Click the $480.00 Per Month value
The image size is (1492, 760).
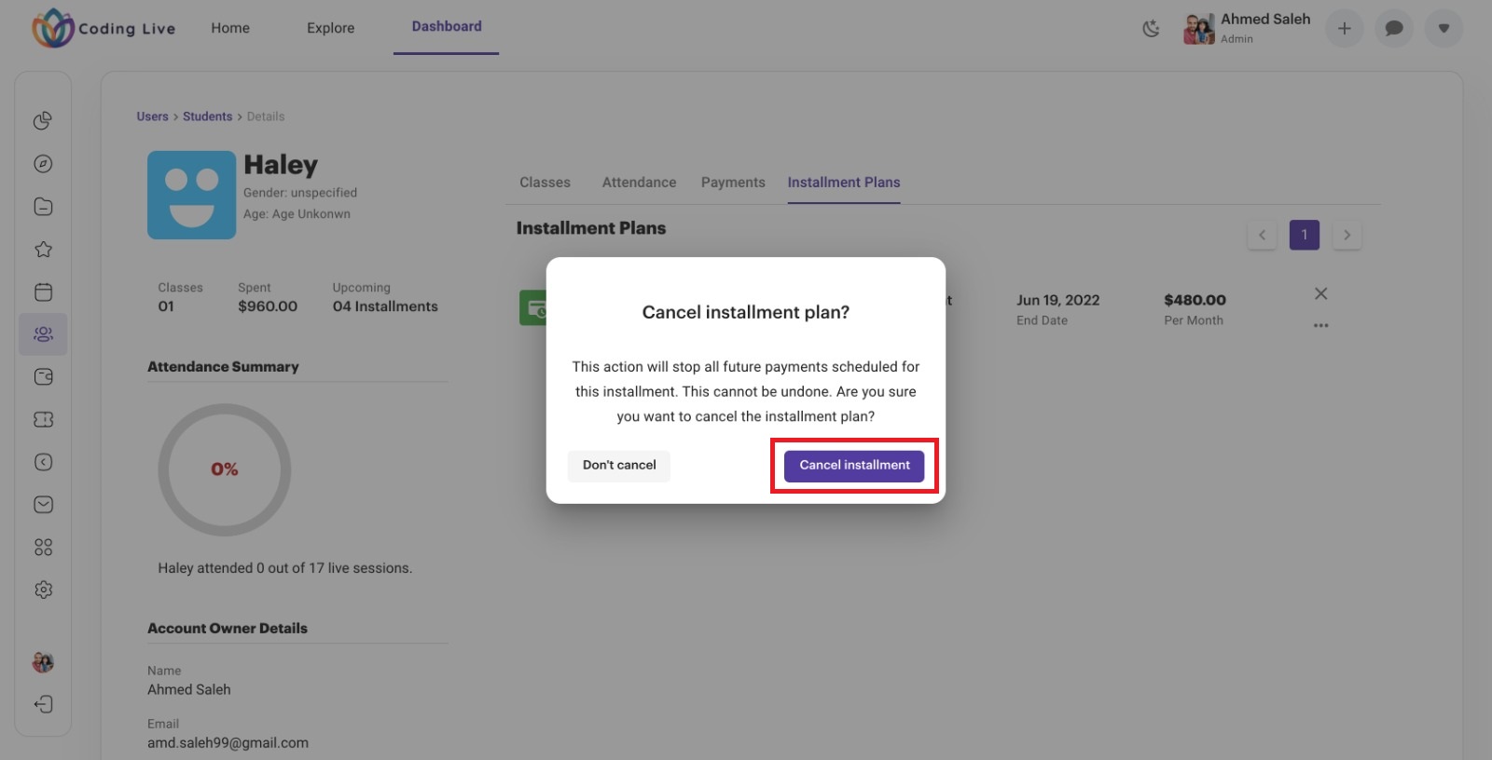[x=1195, y=300]
